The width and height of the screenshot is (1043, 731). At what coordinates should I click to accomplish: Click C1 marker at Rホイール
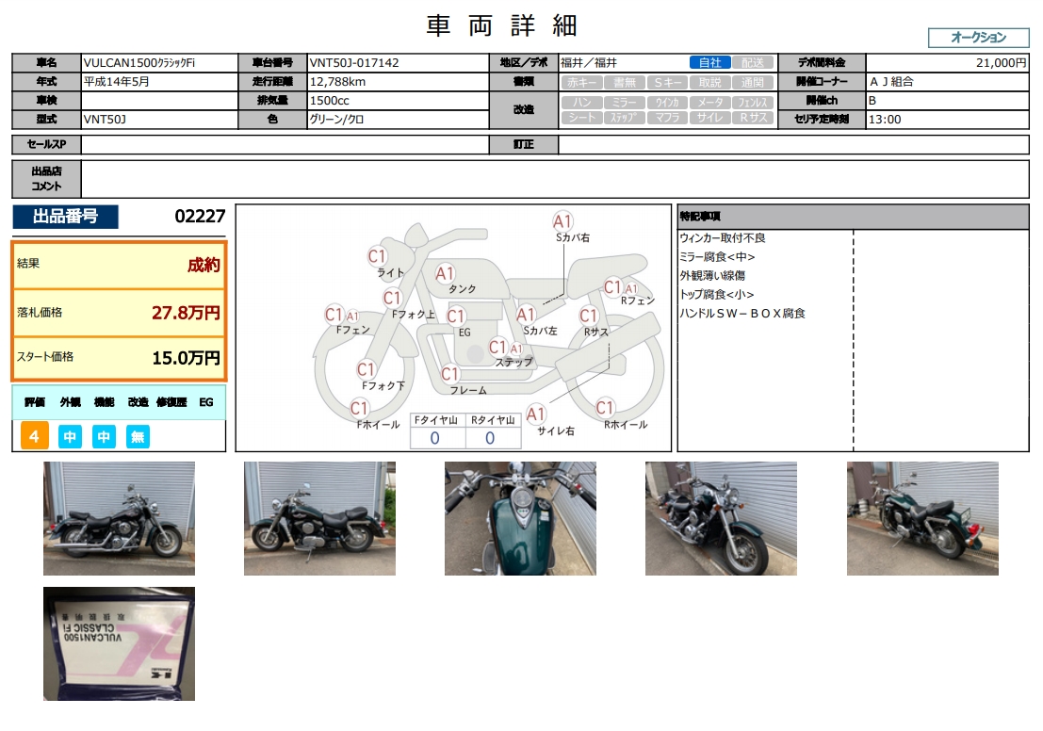[x=605, y=408]
